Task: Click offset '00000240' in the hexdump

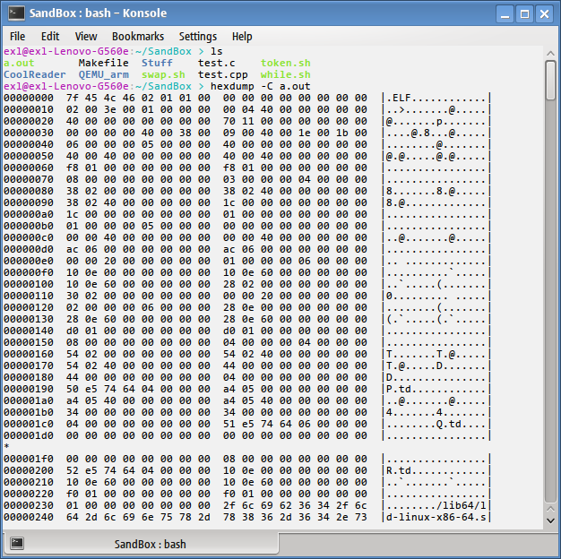Action: [x=29, y=518]
